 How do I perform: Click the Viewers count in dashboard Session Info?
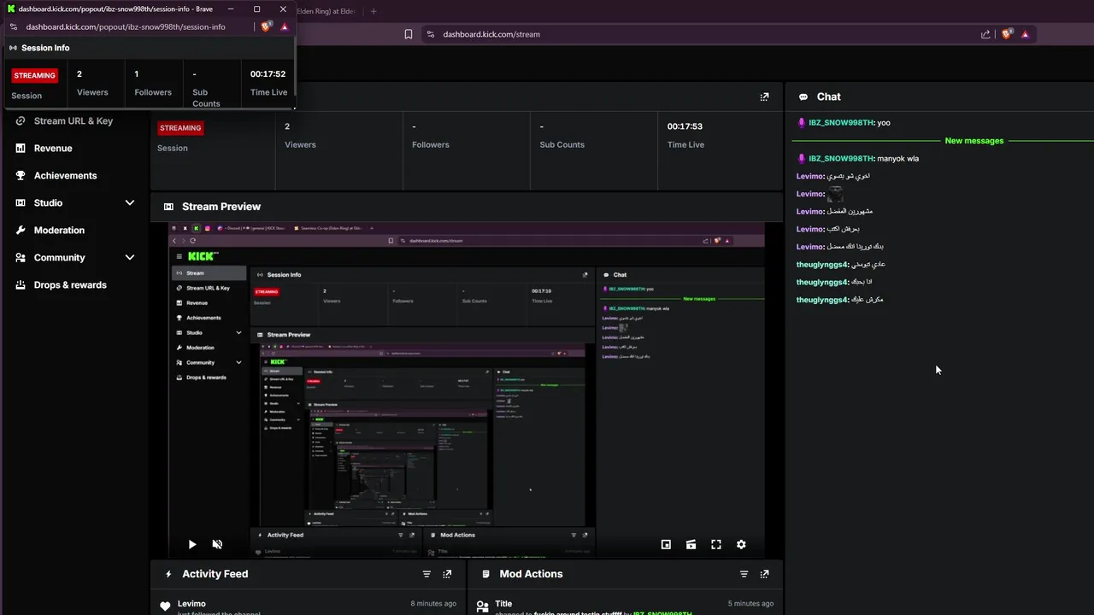pos(288,126)
